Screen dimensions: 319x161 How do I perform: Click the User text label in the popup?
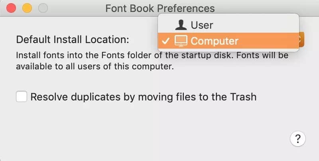coord(202,25)
